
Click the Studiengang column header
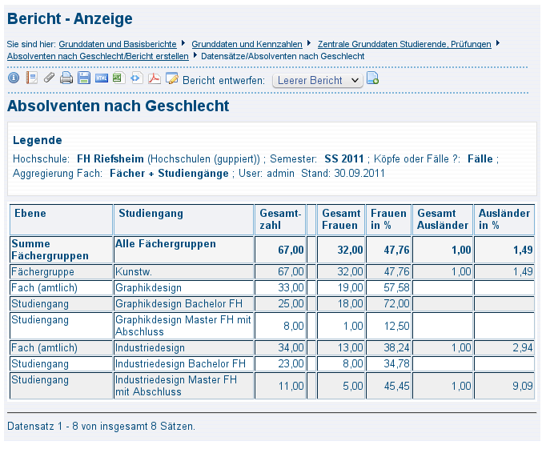183,219
